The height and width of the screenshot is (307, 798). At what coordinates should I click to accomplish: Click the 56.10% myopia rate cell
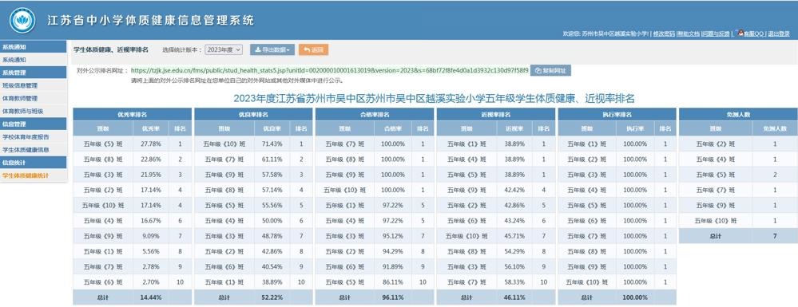point(514,267)
